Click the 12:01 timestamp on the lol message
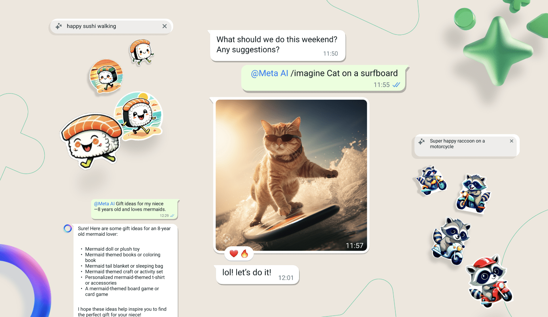The image size is (548, 317). [286, 278]
